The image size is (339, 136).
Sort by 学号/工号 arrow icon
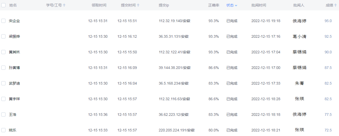click(64, 5)
